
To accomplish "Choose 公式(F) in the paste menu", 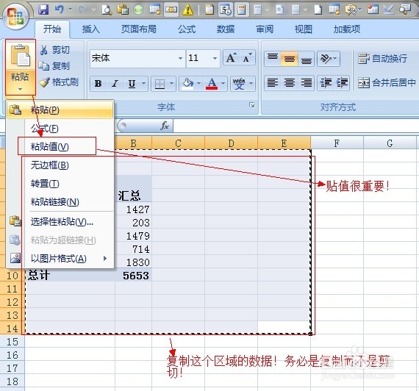I will 60,129.
